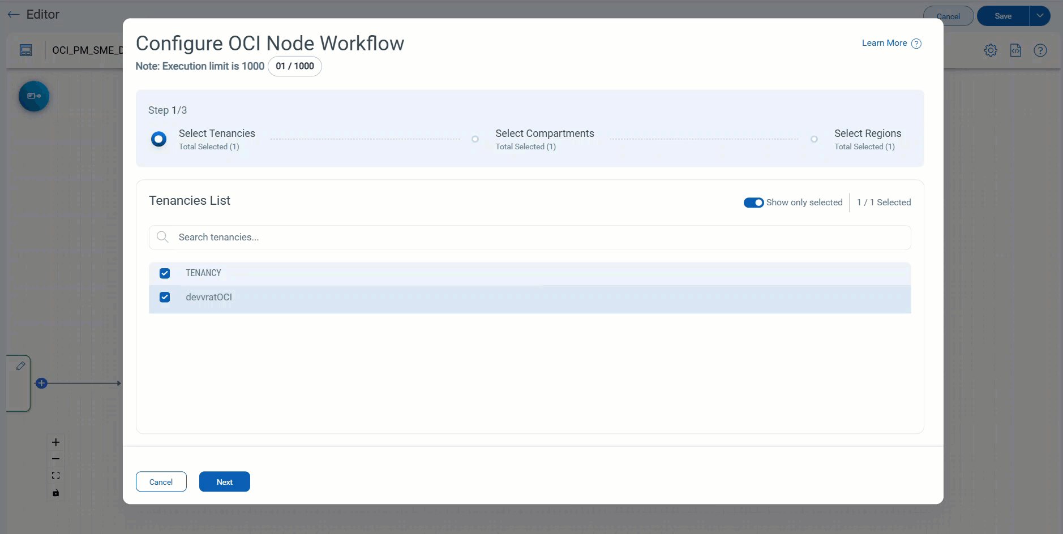Uncheck the devvratOCI tenancy checkbox
Viewport: 1063px width, 534px height.
click(x=165, y=297)
